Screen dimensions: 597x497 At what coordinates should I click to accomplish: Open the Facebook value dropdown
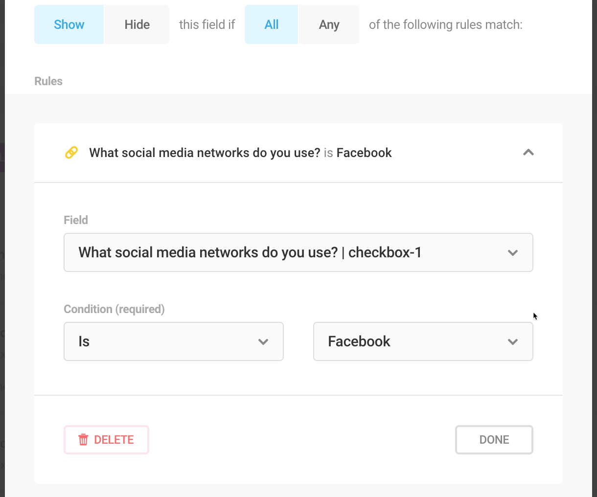pyautogui.click(x=411, y=341)
